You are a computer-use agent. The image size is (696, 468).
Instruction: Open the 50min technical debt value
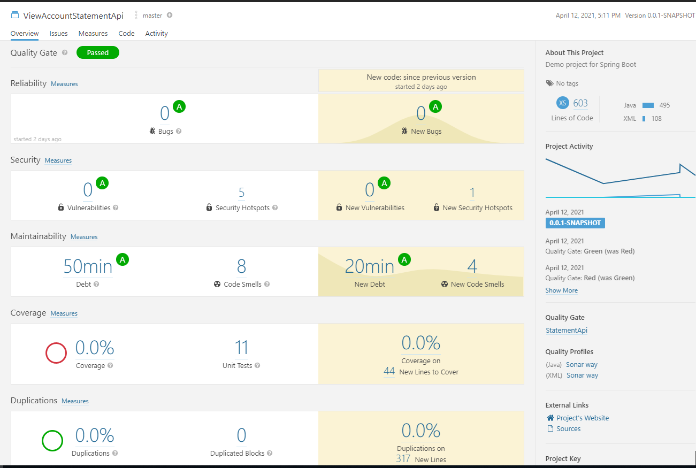point(88,266)
